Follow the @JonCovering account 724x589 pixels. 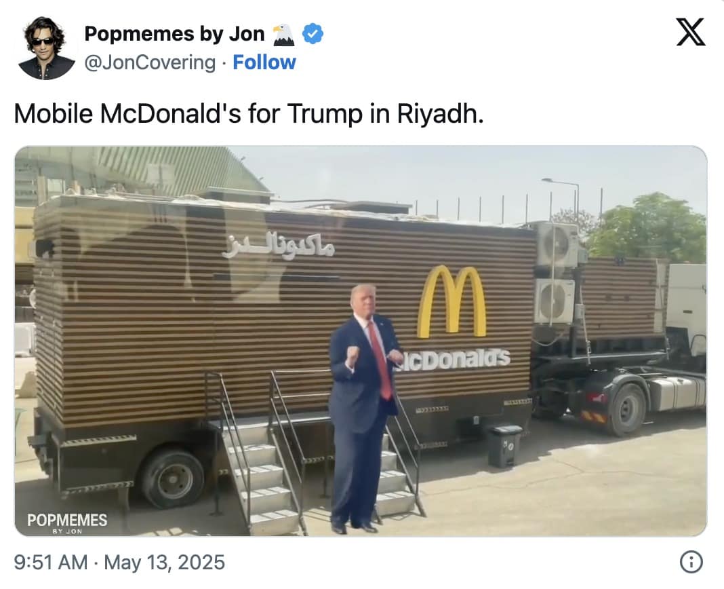[x=264, y=62]
